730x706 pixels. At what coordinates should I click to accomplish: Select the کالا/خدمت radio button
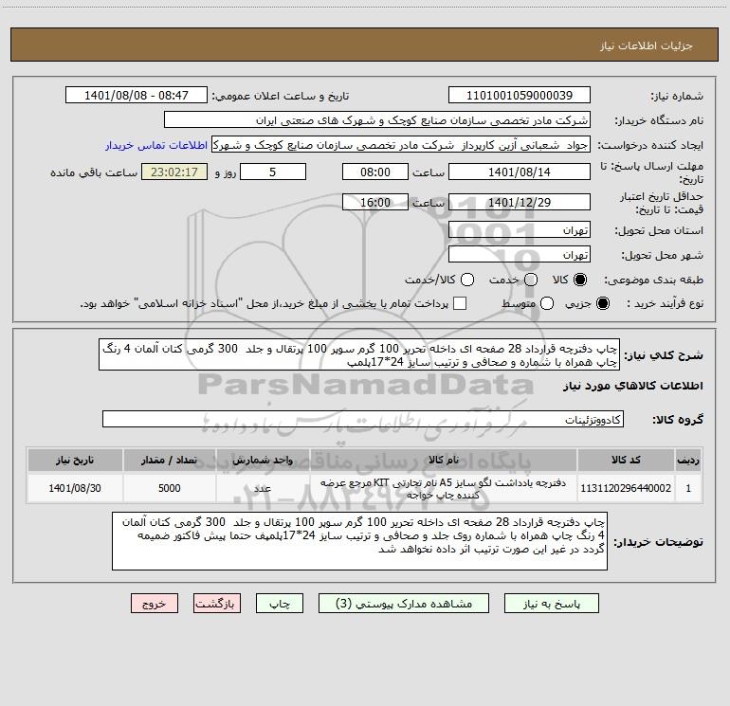[467, 280]
